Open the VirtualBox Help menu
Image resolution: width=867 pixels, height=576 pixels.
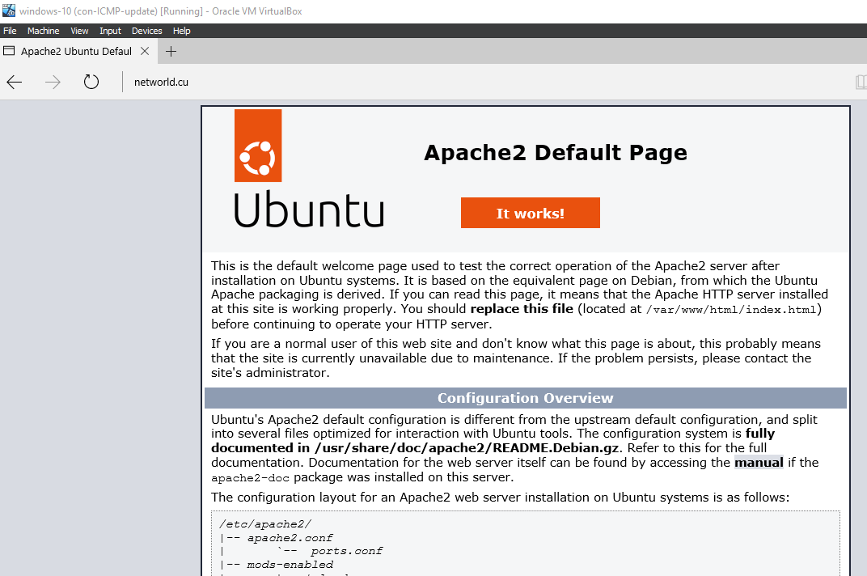(182, 31)
